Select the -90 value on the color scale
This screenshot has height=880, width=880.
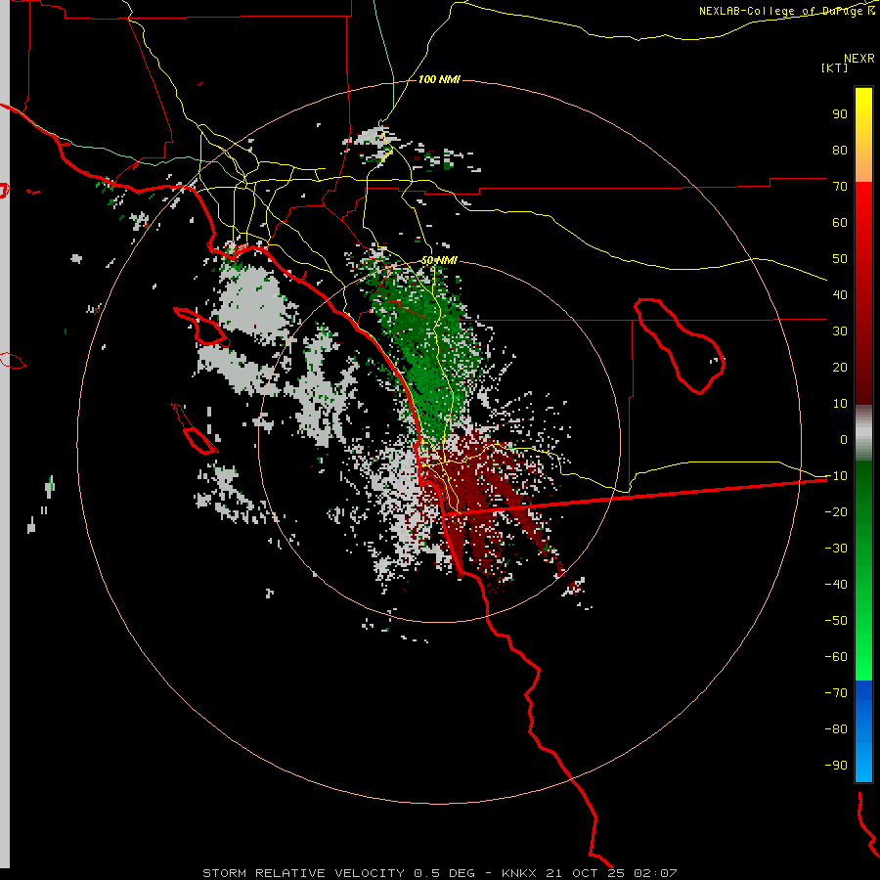(836, 765)
